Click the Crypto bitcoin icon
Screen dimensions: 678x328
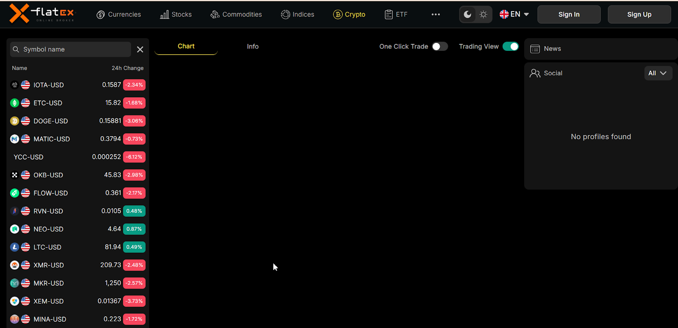click(x=338, y=15)
